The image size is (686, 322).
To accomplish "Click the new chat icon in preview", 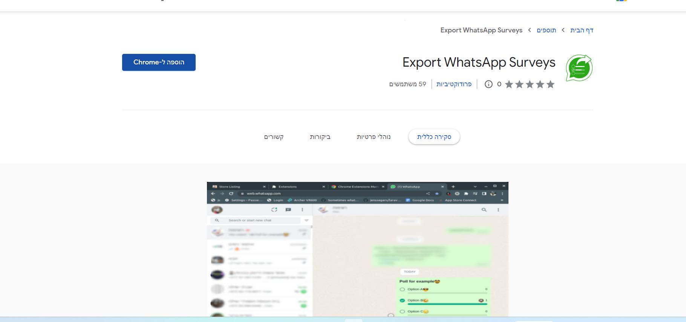I will [288, 210].
